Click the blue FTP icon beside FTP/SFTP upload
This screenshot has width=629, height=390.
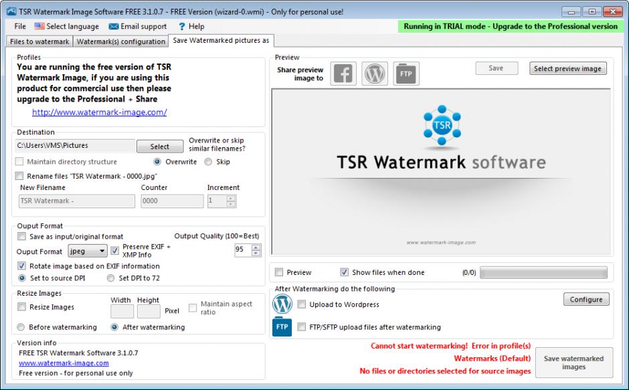click(282, 327)
